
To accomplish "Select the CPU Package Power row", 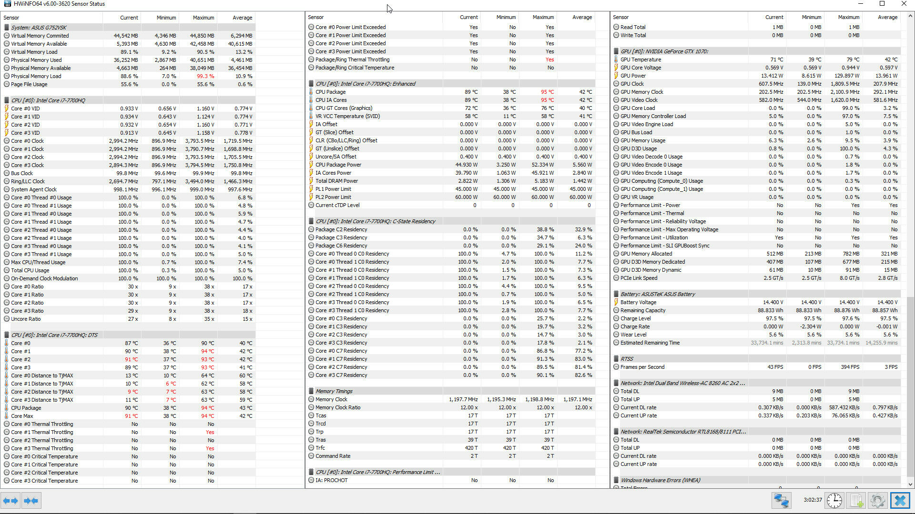I will pos(338,165).
